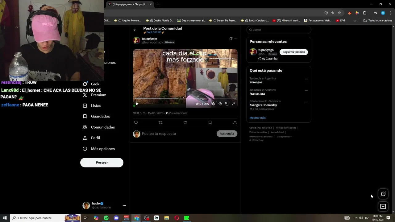The width and height of the screenshot is (395, 222).
Task: Open 'Condiciones de Servicio' footer link
Action: click(x=260, y=128)
